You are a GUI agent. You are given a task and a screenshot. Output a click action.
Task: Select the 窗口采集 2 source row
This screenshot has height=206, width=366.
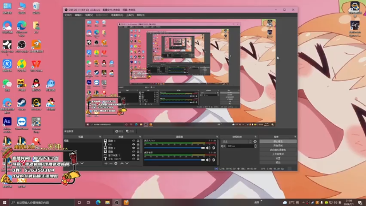(x=121, y=155)
